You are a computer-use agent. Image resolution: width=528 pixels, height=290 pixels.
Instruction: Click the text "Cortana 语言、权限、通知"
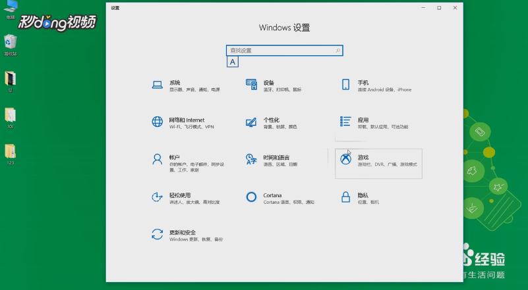289,202
